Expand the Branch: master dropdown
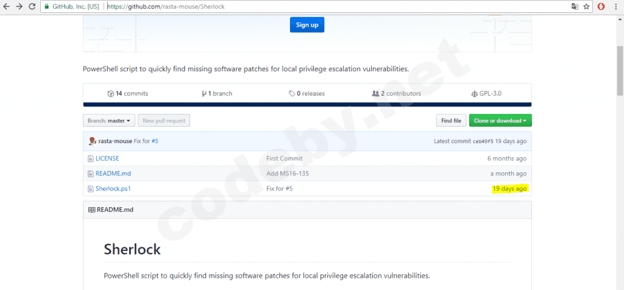Screen dimensions: 624x290 [x=109, y=121]
